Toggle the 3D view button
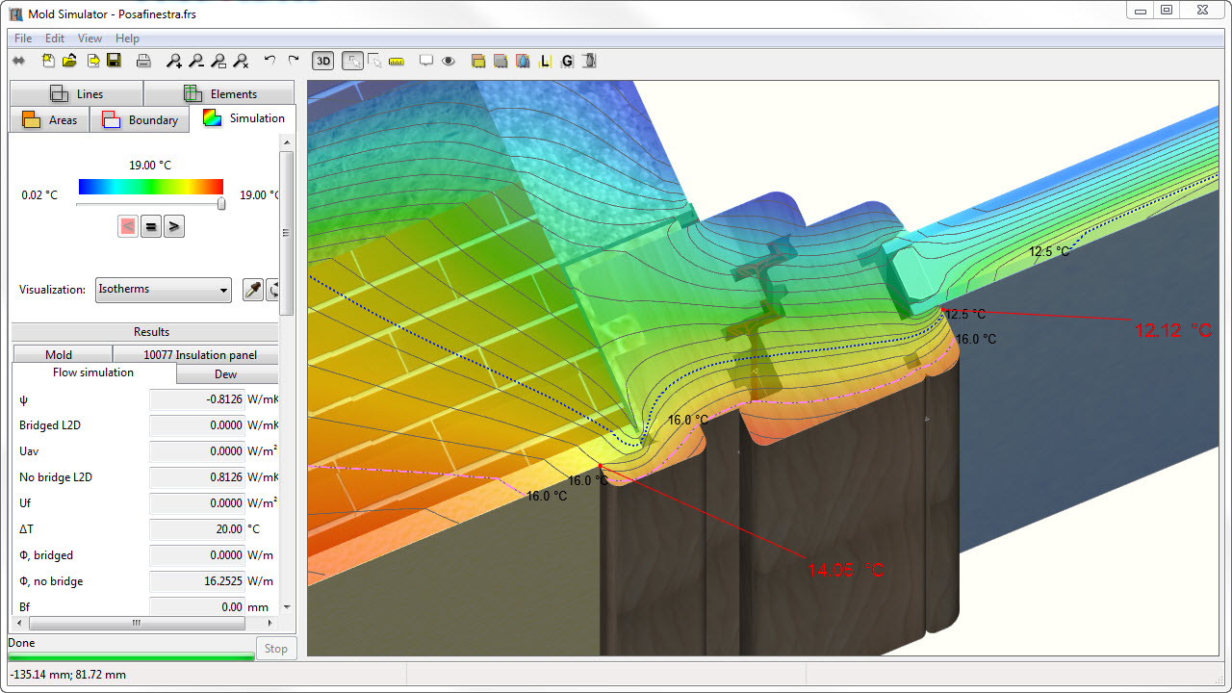Viewport: 1232px width, 693px height. coord(323,61)
